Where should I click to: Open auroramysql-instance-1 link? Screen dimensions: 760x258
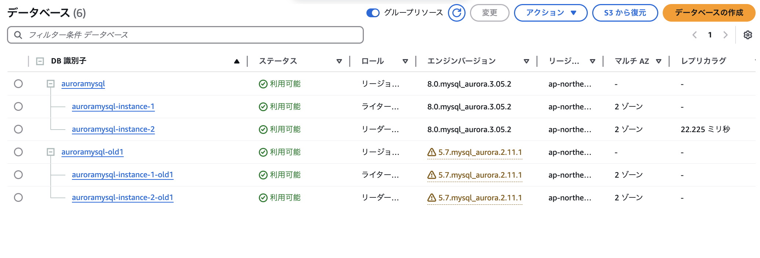113,106
